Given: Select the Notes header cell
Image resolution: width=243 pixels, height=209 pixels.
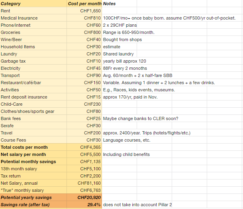Looking at the screenshot, I should [x=119, y=4].
